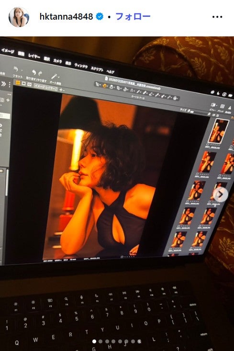Click the moon Focus icon in menu bar

pos(218,93)
